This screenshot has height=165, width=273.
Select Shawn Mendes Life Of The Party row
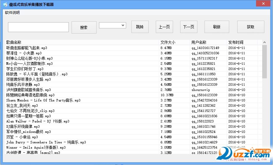tap(43, 100)
